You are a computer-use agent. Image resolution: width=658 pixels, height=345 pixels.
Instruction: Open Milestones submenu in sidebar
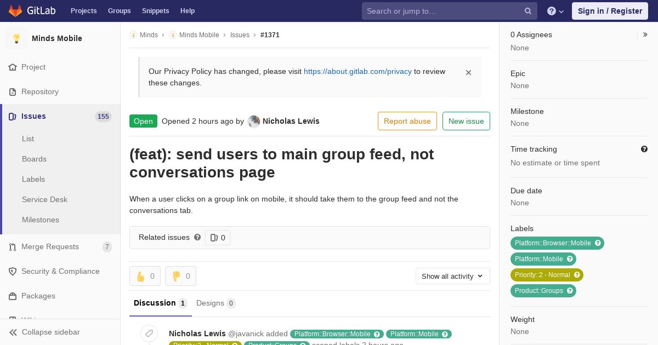coord(41,220)
